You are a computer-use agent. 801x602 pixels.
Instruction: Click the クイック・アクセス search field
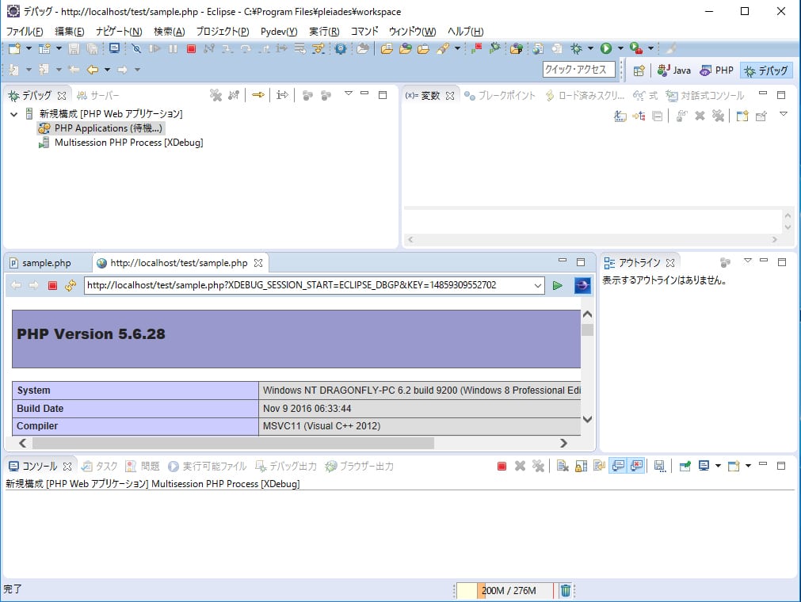[x=578, y=70]
